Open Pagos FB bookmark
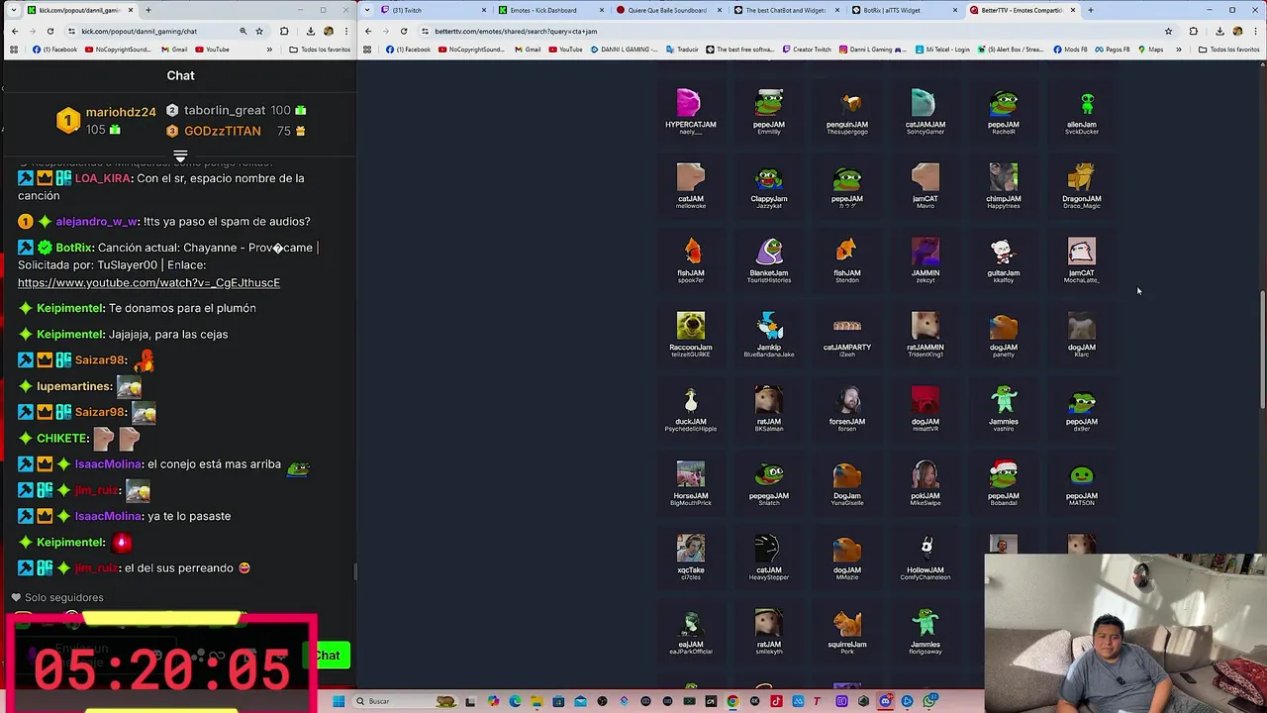1267x713 pixels. click(1112, 50)
